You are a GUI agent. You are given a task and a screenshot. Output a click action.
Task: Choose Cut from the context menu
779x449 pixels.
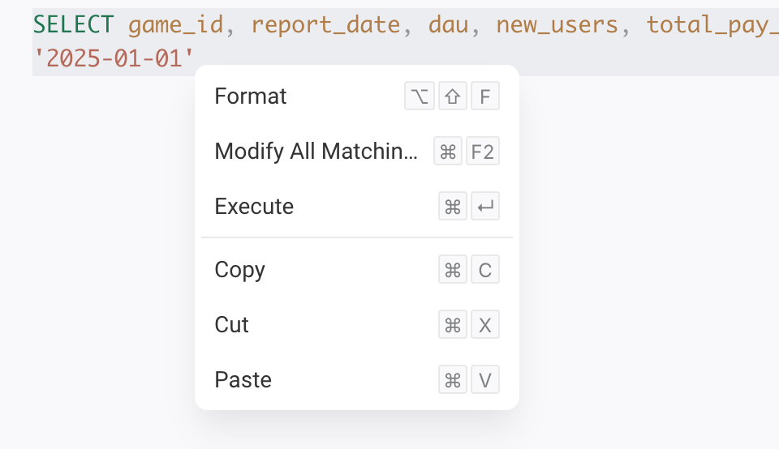click(x=357, y=325)
